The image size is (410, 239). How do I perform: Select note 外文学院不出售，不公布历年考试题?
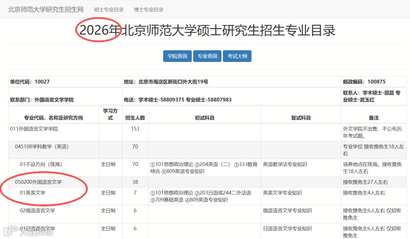[x=372, y=132]
